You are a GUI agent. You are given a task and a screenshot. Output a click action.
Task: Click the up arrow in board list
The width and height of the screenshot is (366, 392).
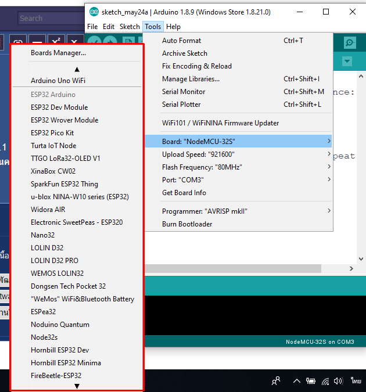(x=77, y=69)
